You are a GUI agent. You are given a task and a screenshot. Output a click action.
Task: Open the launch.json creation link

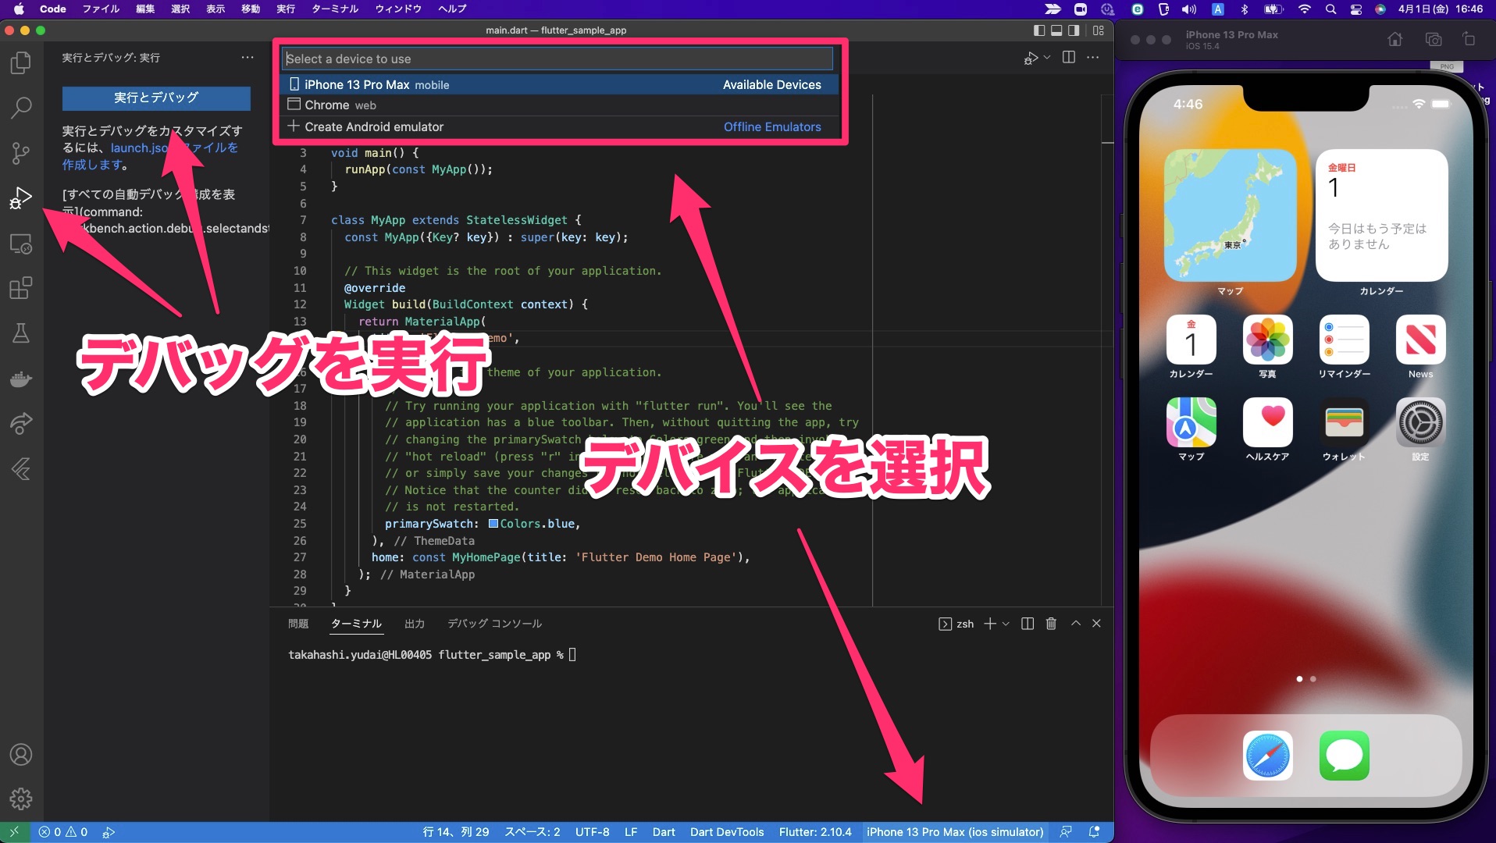tap(139, 148)
